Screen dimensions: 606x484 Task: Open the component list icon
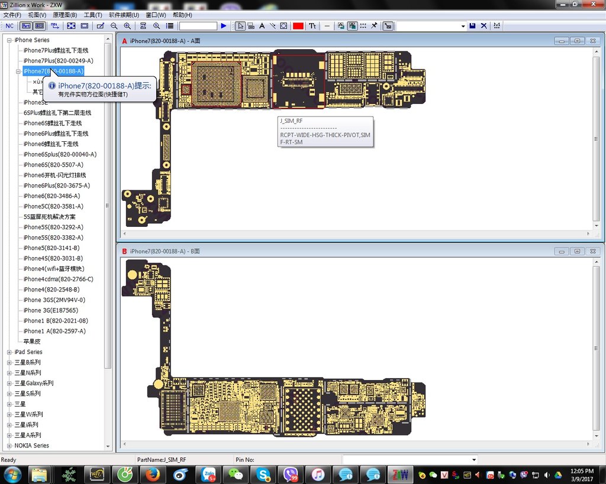170,25
